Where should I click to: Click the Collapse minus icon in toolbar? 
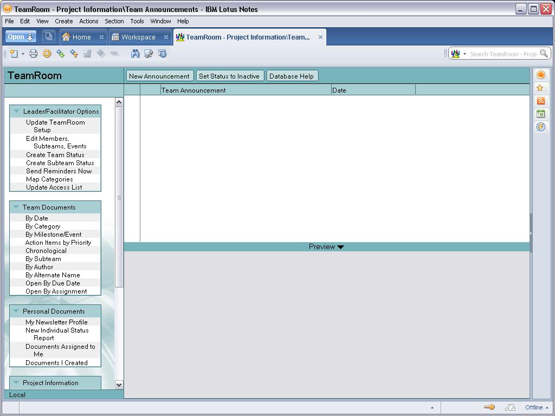coord(114,54)
